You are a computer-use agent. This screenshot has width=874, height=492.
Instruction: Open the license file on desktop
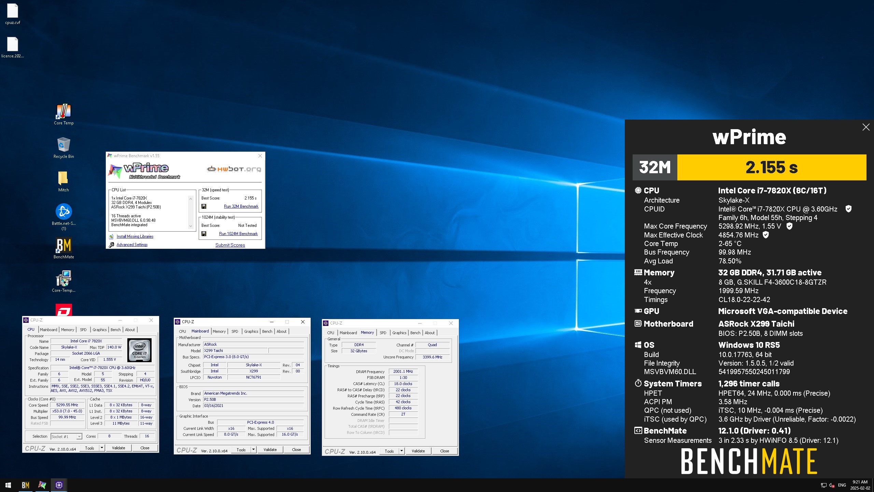(13, 47)
